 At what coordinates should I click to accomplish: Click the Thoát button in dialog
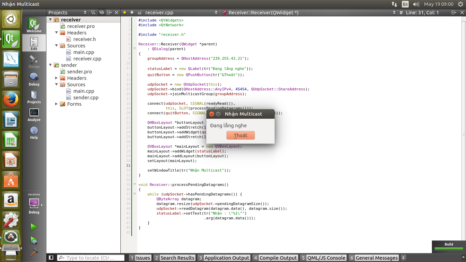pos(241,135)
